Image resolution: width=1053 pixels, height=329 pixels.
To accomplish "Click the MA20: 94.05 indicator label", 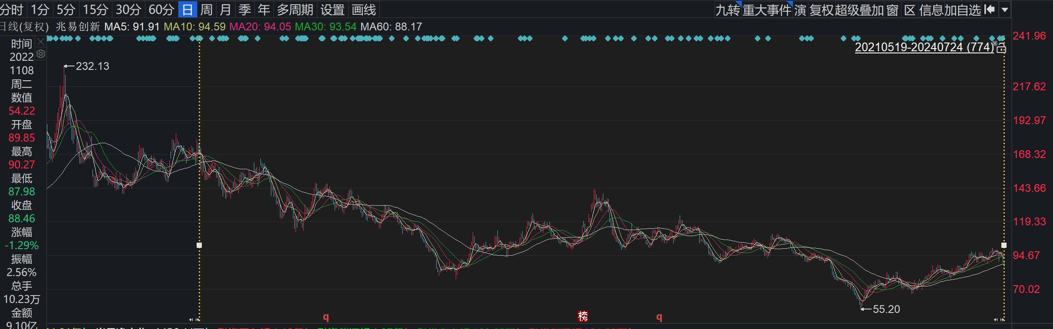I will [260, 27].
